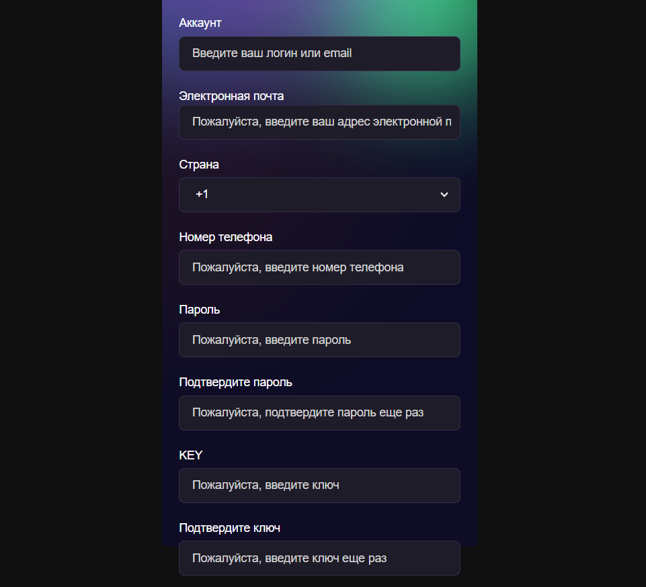Click the Номер телефона label
Image resolution: width=646 pixels, height=587 pixels.
(225, 237)
